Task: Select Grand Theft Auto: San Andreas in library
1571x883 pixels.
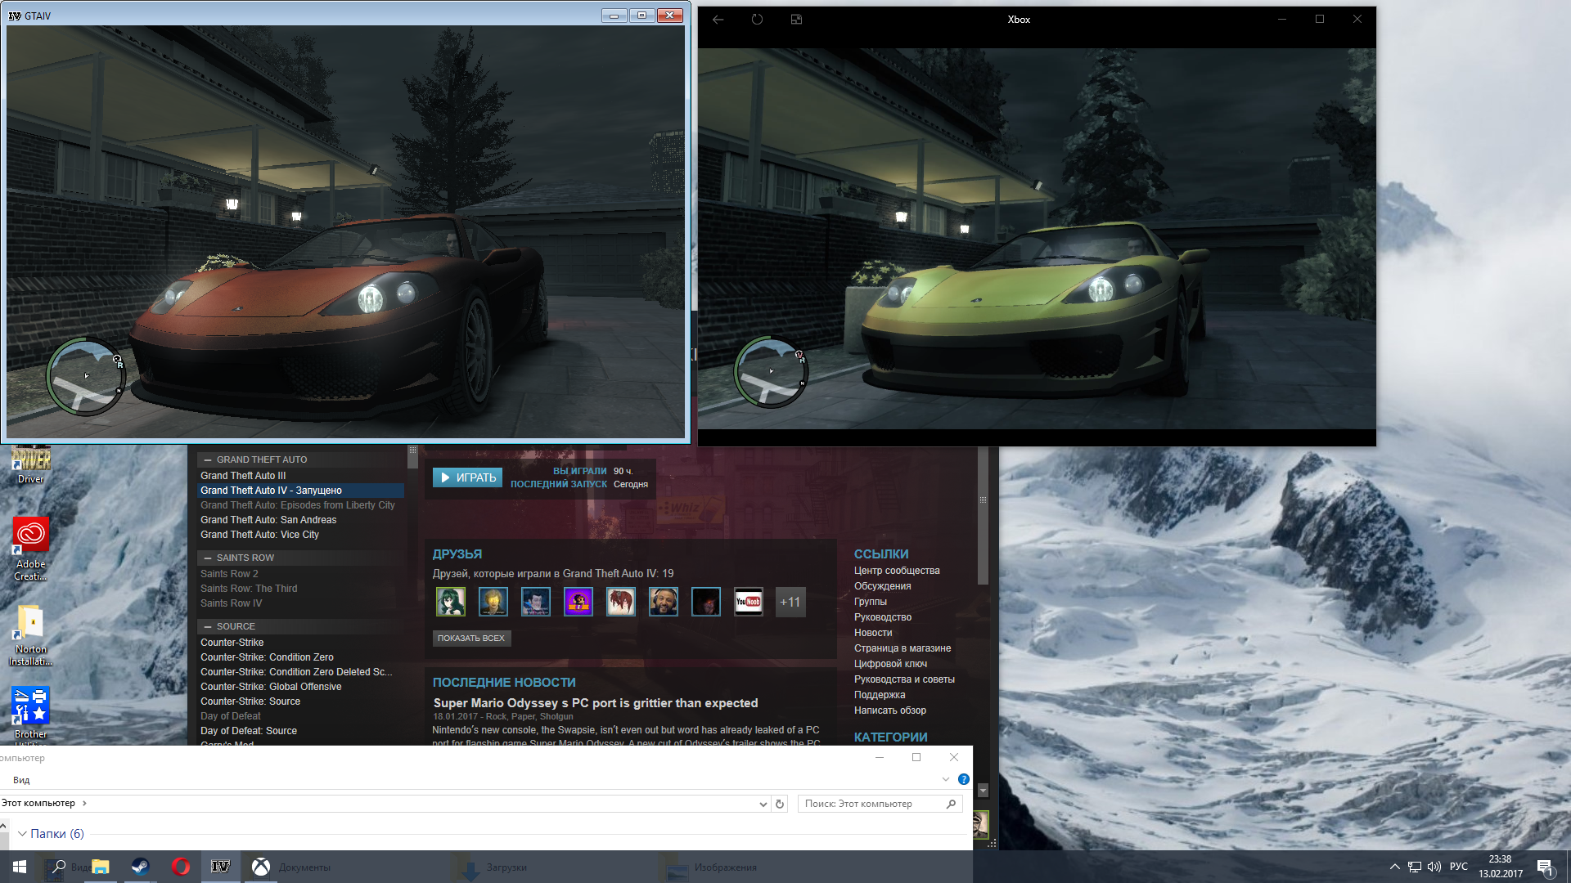Action: 268,520
